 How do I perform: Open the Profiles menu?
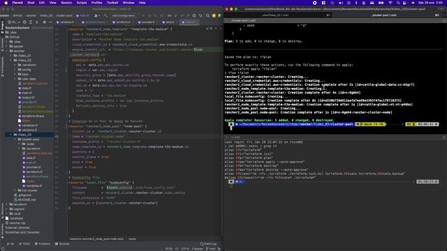(x=96, y=3)
